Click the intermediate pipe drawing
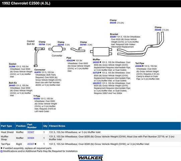The height and width of the screenshot is (161, 181). [78, 50]
